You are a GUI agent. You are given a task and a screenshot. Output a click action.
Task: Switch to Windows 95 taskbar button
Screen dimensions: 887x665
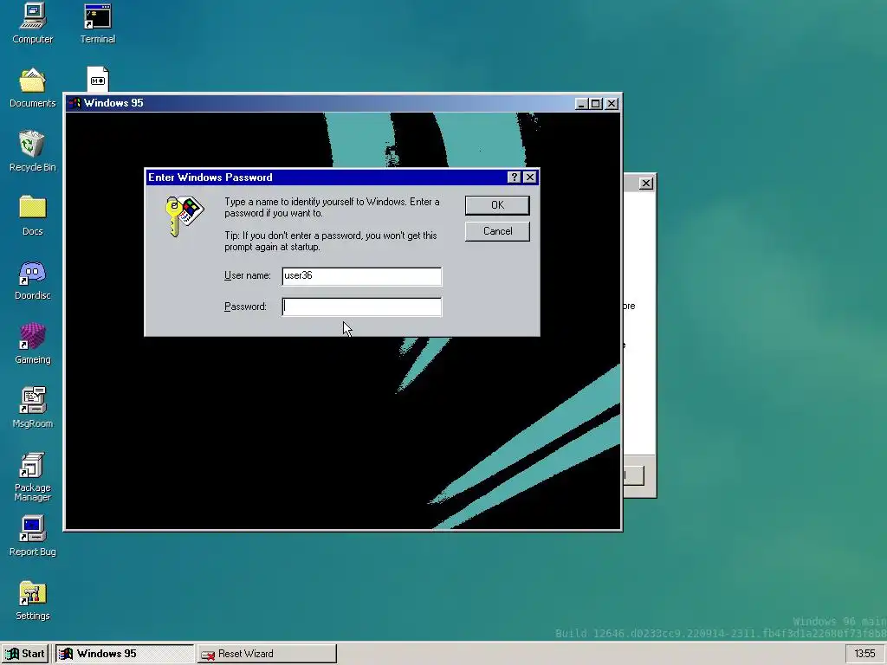[125, 654]
